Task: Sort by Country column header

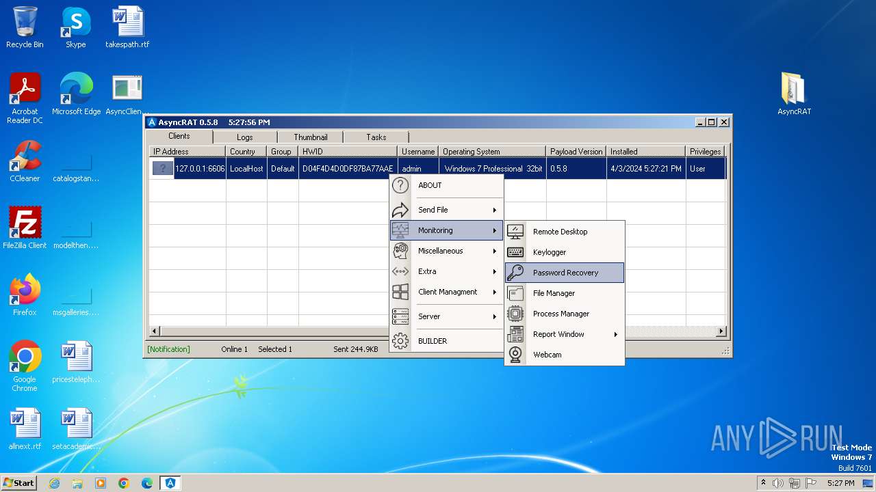Action: [x=246, y=151]
